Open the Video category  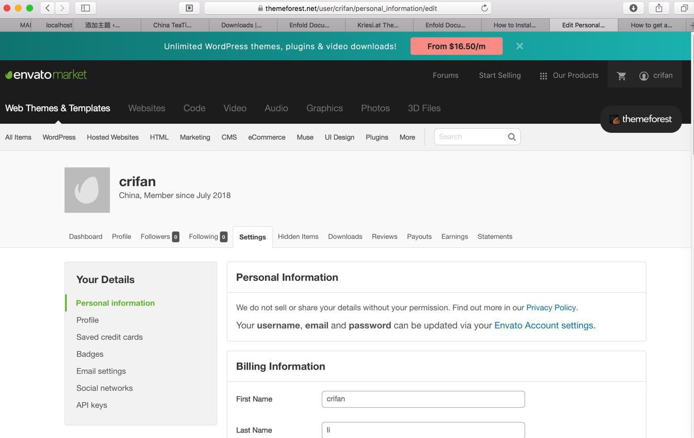click(x=235, y=108)
